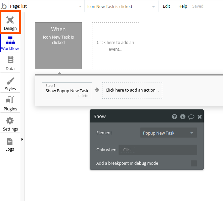Click the Saved status text
This screenshot has height=201, width=223.
pyautogui.click(x=198, y=6)
